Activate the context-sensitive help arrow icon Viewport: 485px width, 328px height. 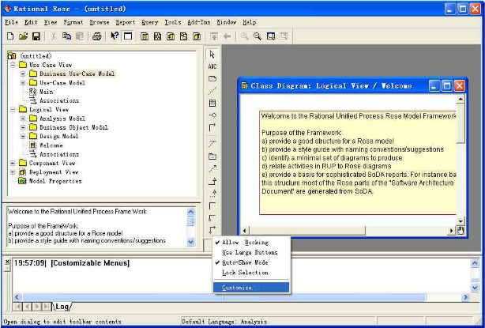pos(115,36)
